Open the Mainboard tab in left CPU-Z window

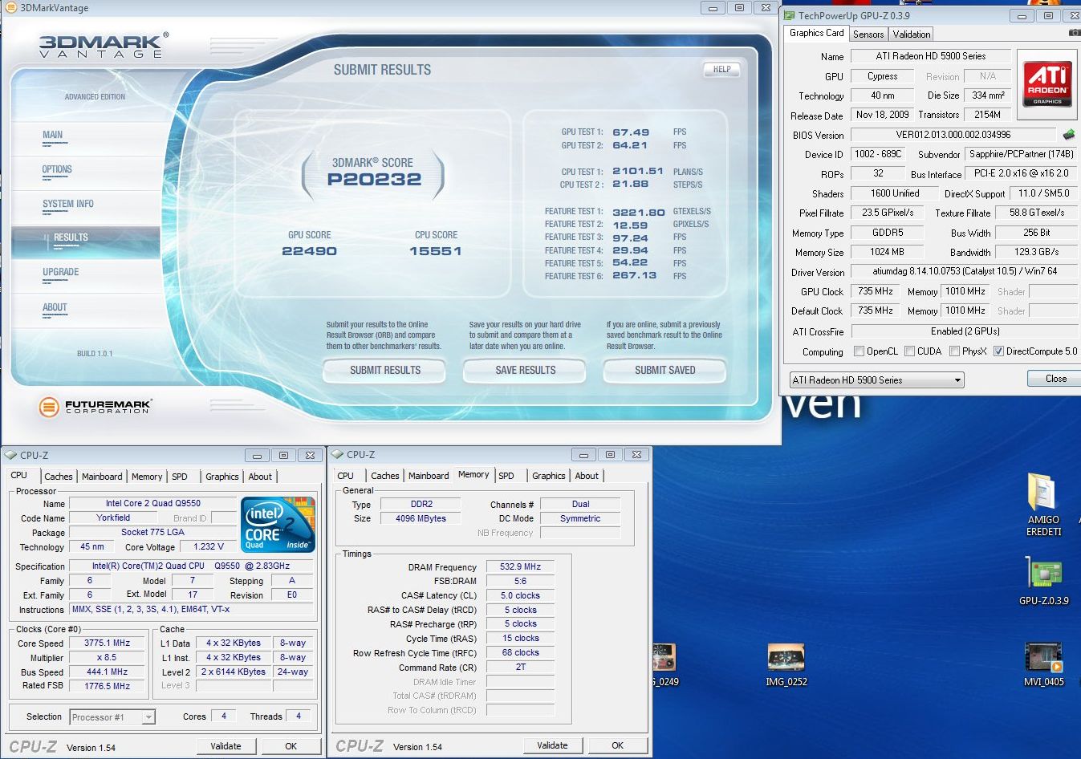[x=102, y=477]
